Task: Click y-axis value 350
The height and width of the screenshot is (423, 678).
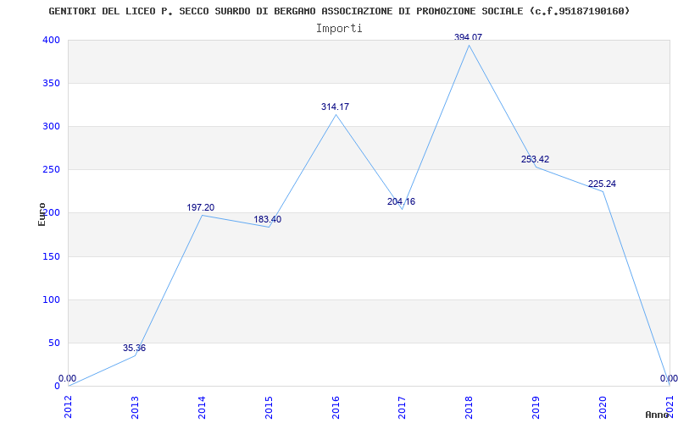Action: [x=51, y=83]
